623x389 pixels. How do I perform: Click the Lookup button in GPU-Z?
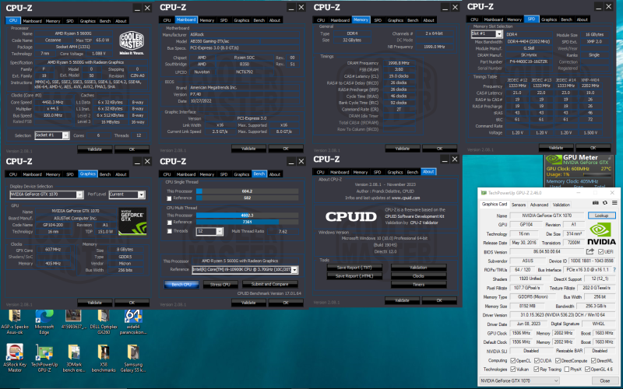click(x=602, y=216)
